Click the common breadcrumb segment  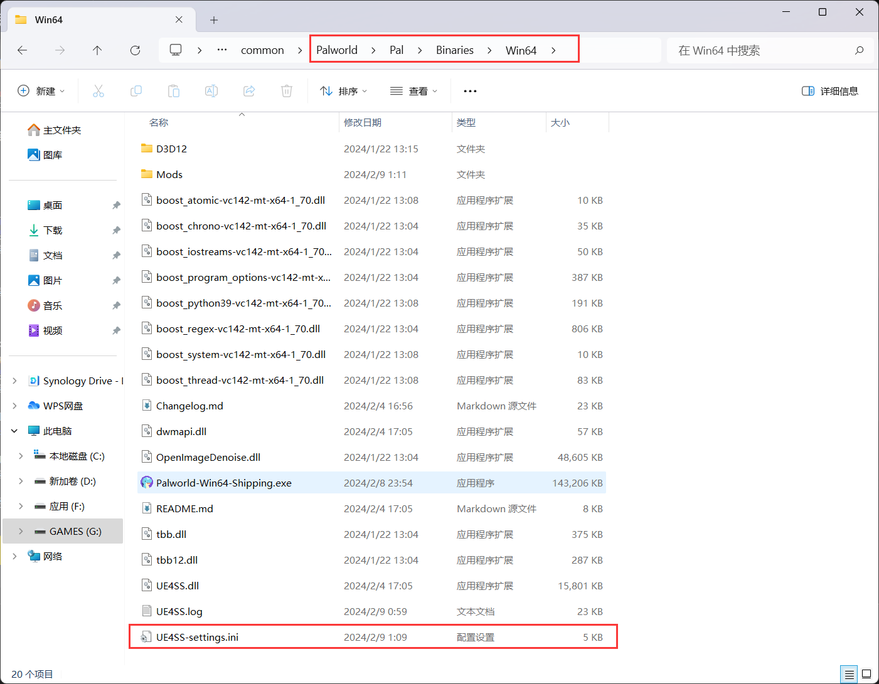262,50
